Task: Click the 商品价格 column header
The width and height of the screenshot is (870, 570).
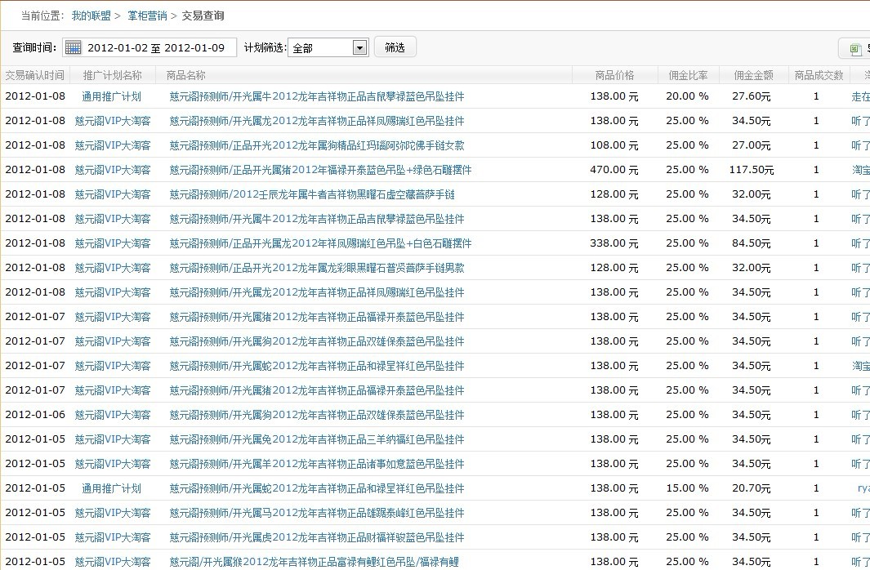Action: pos(614,75)
